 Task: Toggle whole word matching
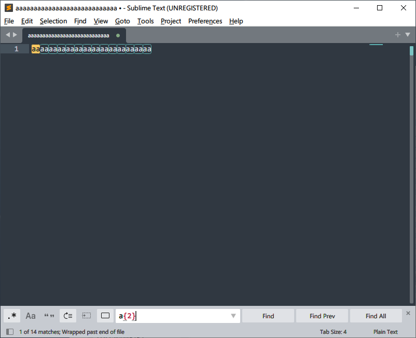pos(49,316)
